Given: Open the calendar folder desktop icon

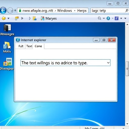Looking at the screenshot, I should point(7,64).
